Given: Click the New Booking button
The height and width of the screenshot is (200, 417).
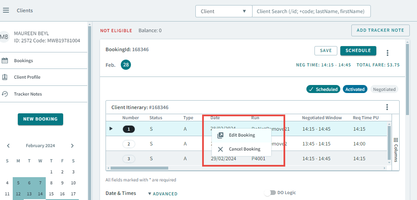Looking at the screenshot, I should click(x=40, y=119).
